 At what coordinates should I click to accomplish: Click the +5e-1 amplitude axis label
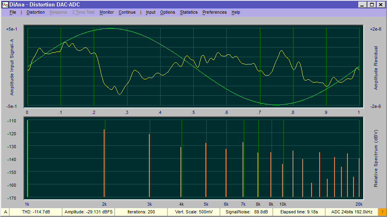[x=12, y=29]
